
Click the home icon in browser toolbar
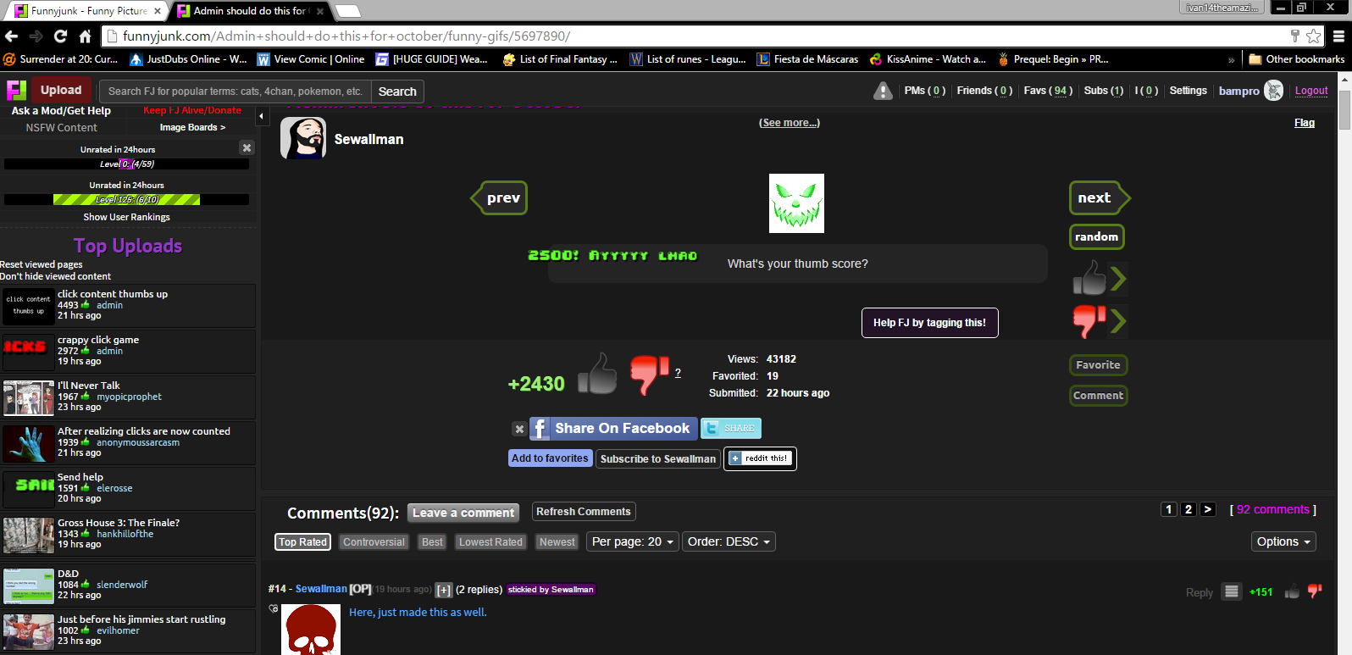tap(85, 36)
